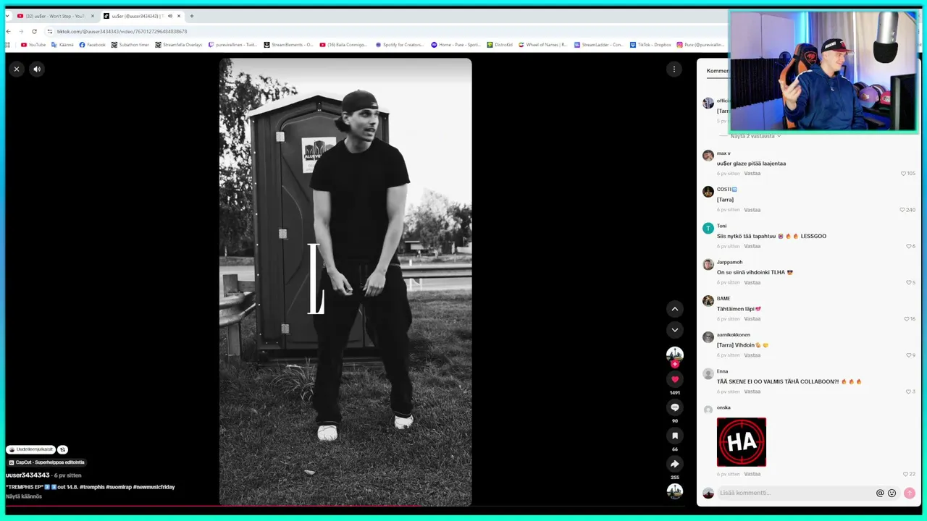Open the #suomirap hashtag

click(x=119, y=487)
